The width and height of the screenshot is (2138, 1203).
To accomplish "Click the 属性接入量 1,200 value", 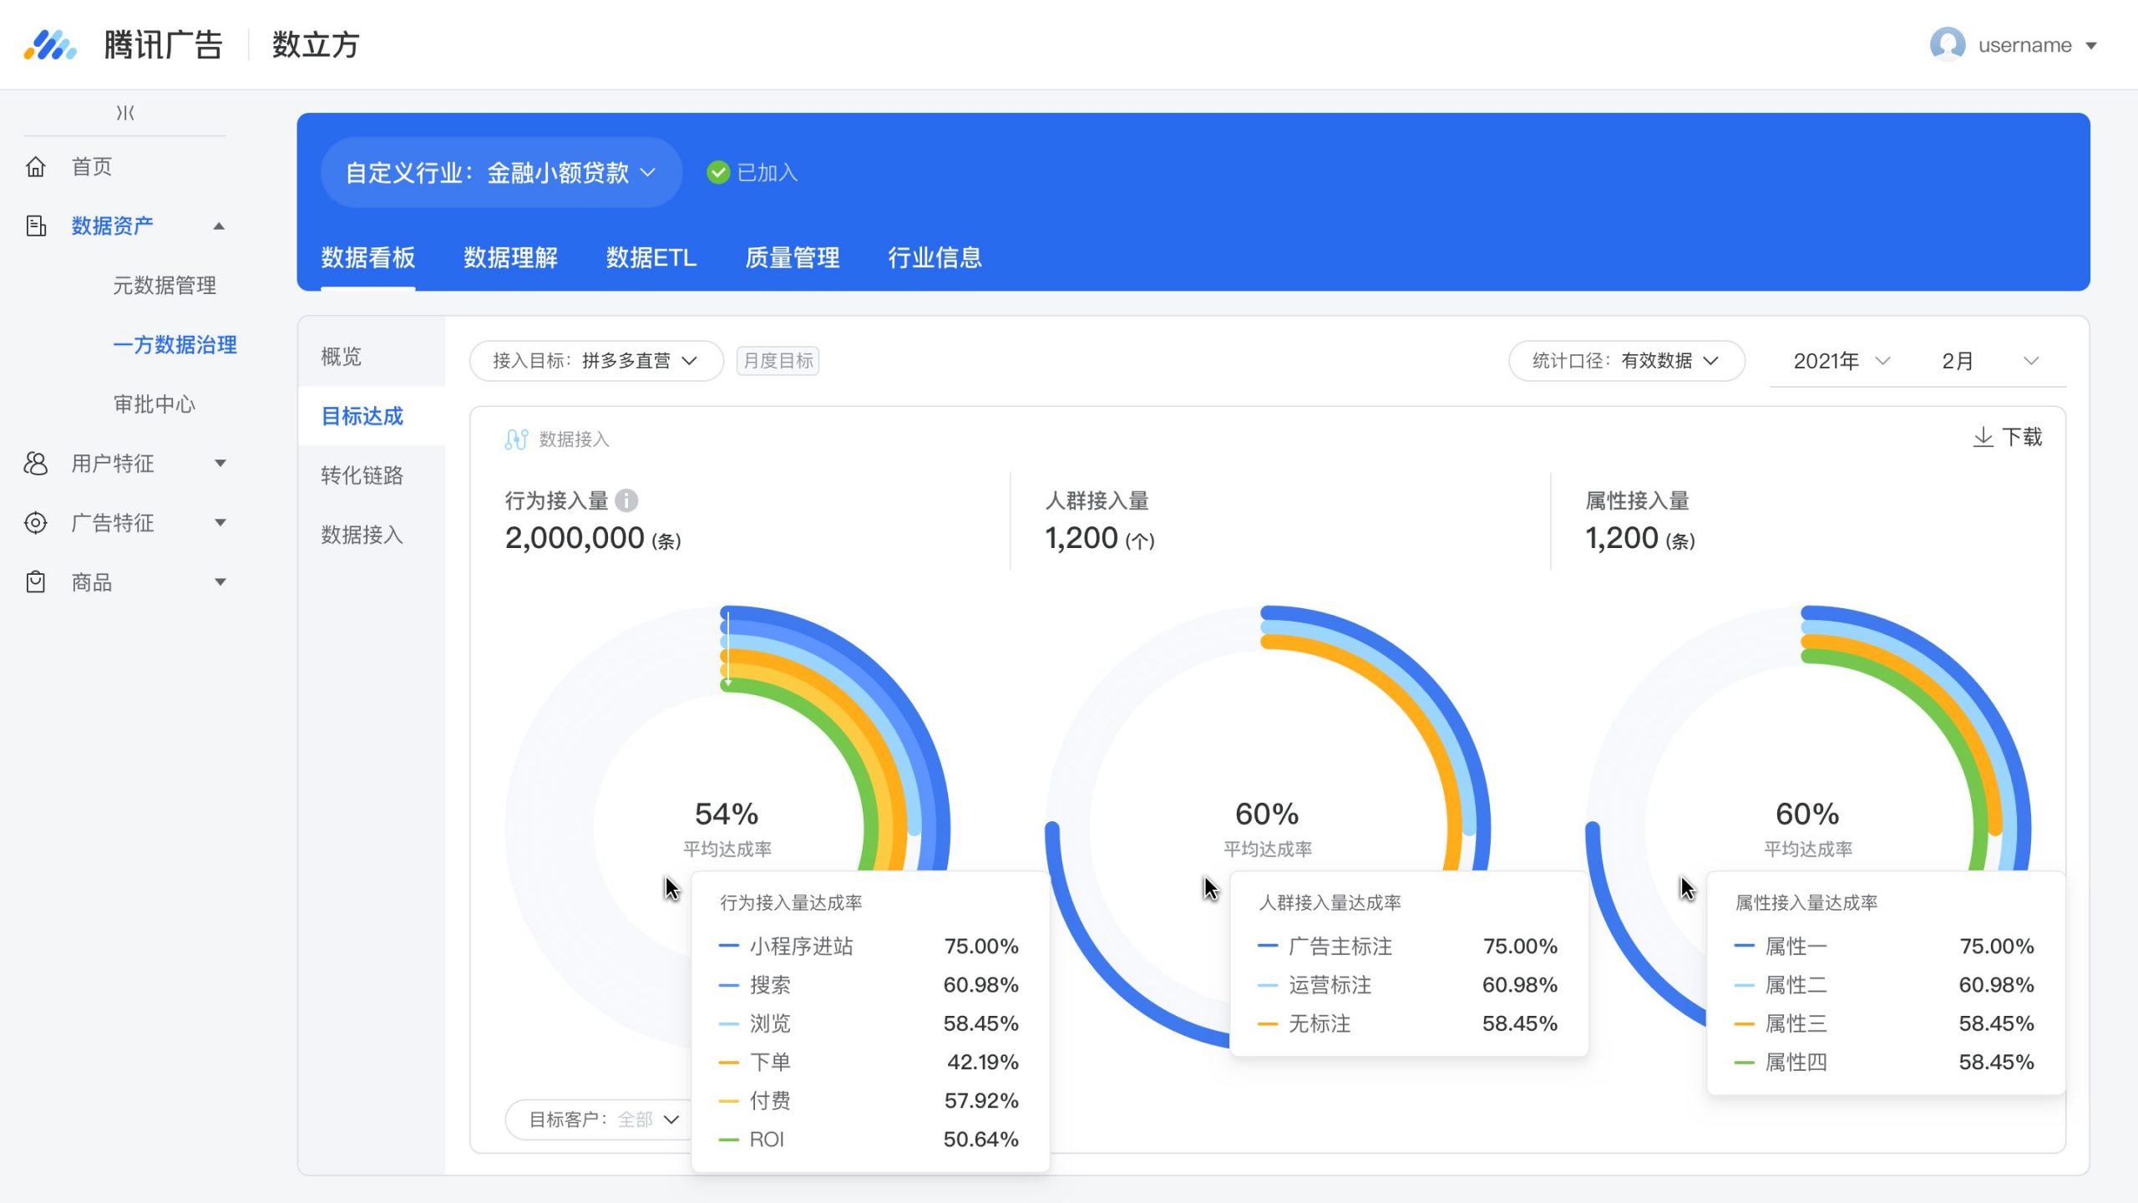I will tap(1622, 538).
